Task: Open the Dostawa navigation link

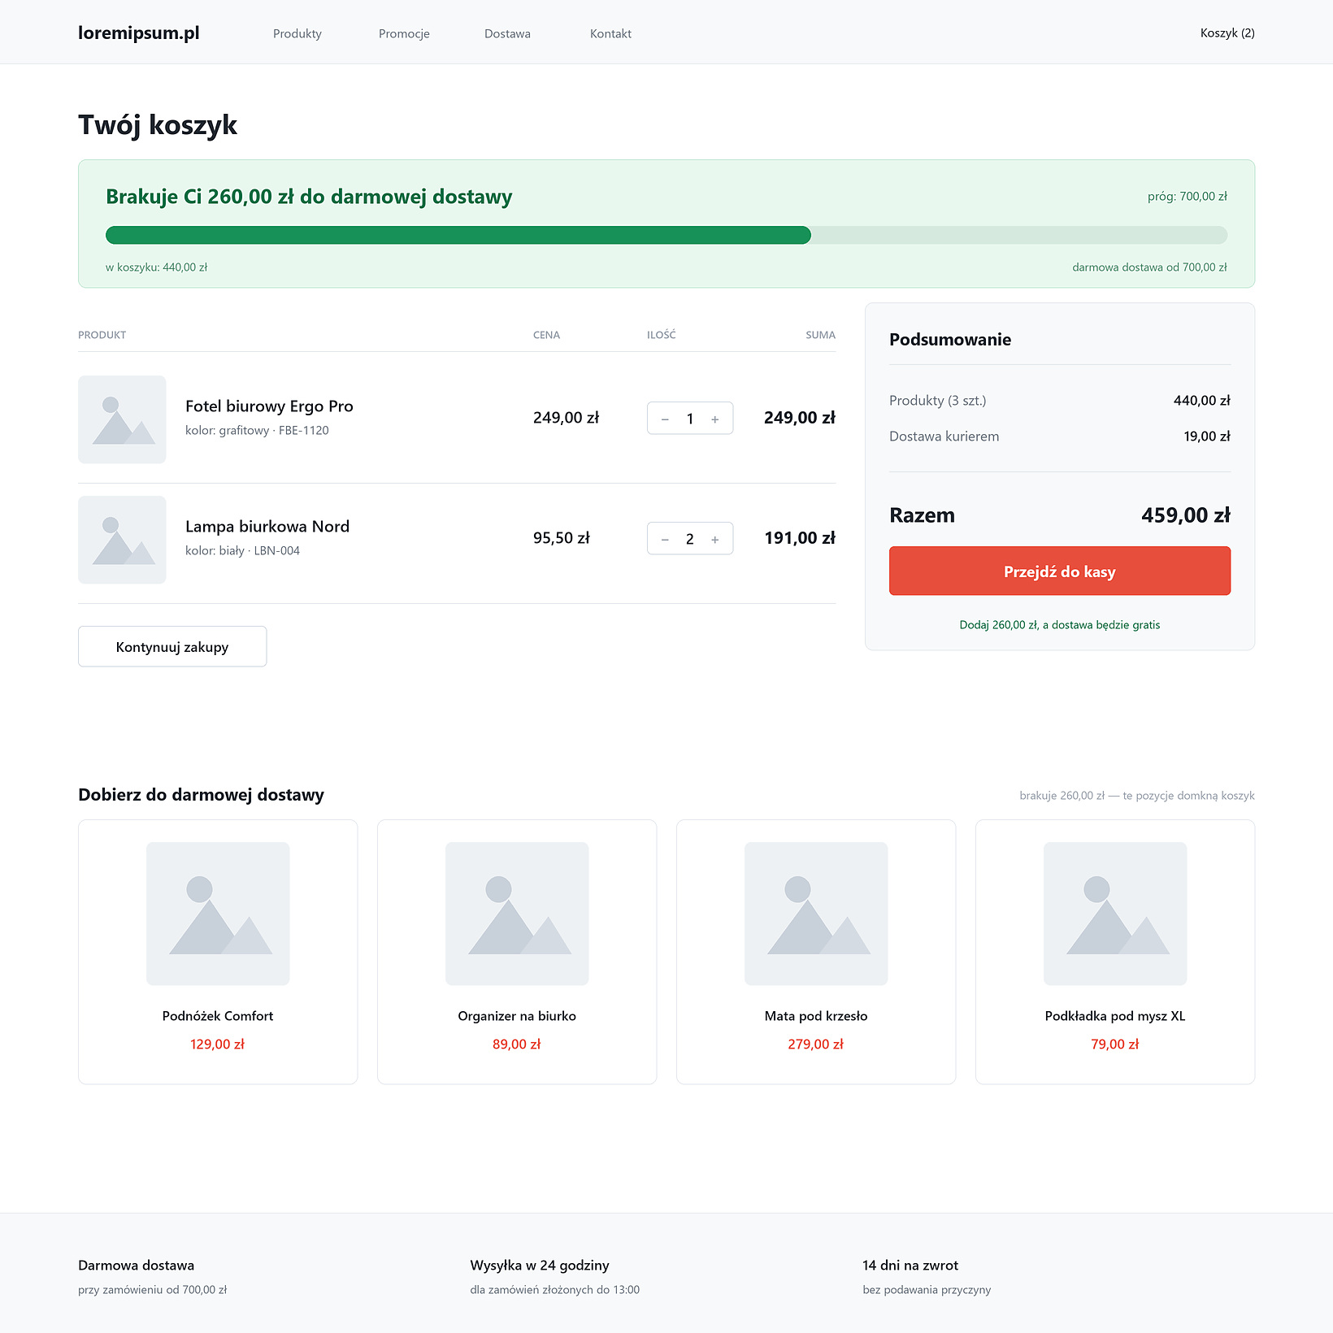Action: coord(507,33)
